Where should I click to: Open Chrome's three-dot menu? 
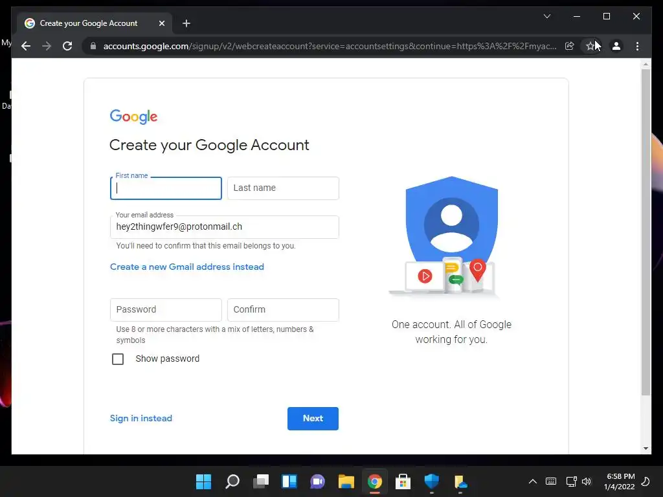637,46
